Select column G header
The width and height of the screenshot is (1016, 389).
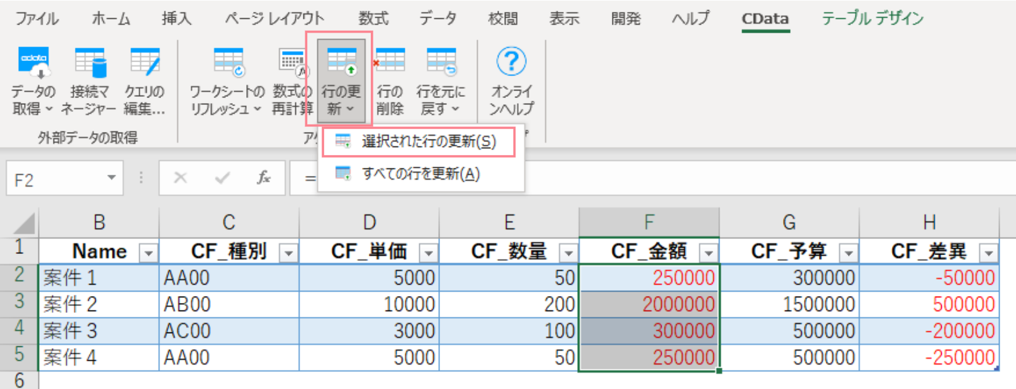pyautogui.click(x=789, y=222)
